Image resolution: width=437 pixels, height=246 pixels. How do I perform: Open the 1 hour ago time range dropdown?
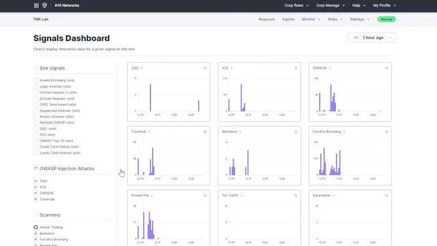click(371, 38)
